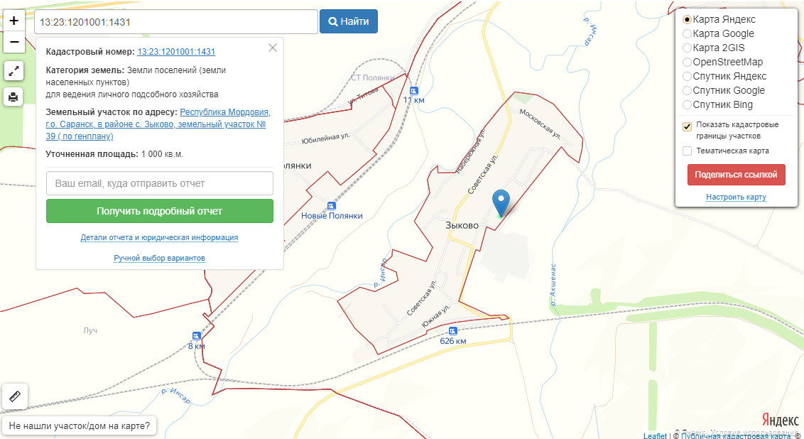Viewport: 804px width, 439px height.
Task: Select Карта Google radio option
Action: click(x=687, y=34)
